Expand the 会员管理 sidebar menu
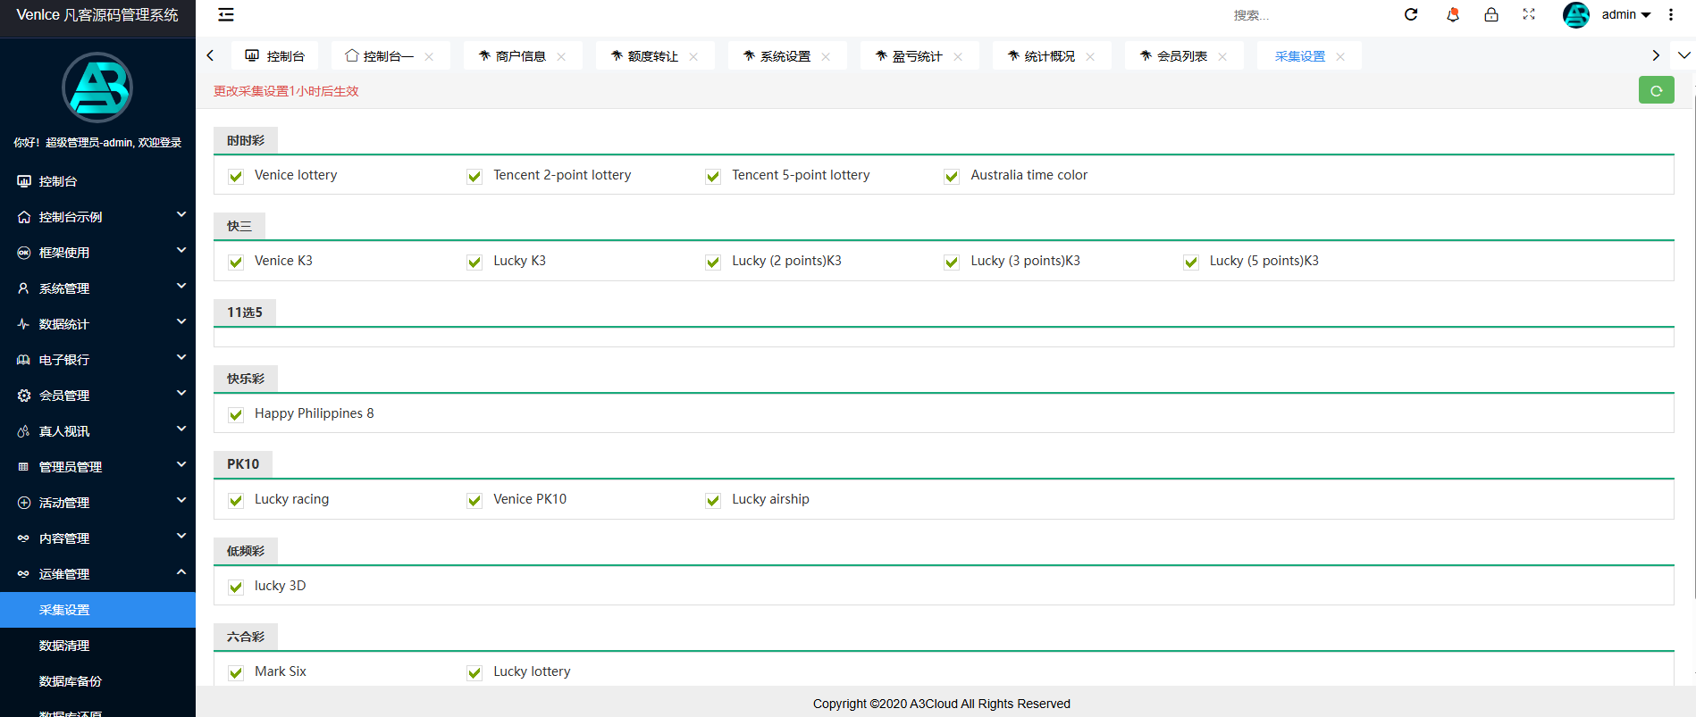This screenshot has height=717, width=1696. (x=97, y=396)
